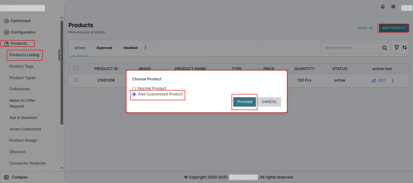Click the QUANTITY column header
Screen dimensions: 413x183
coord(304,69)
